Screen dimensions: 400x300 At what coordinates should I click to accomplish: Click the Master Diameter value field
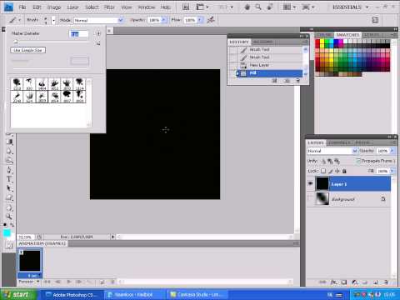[78, 34]
